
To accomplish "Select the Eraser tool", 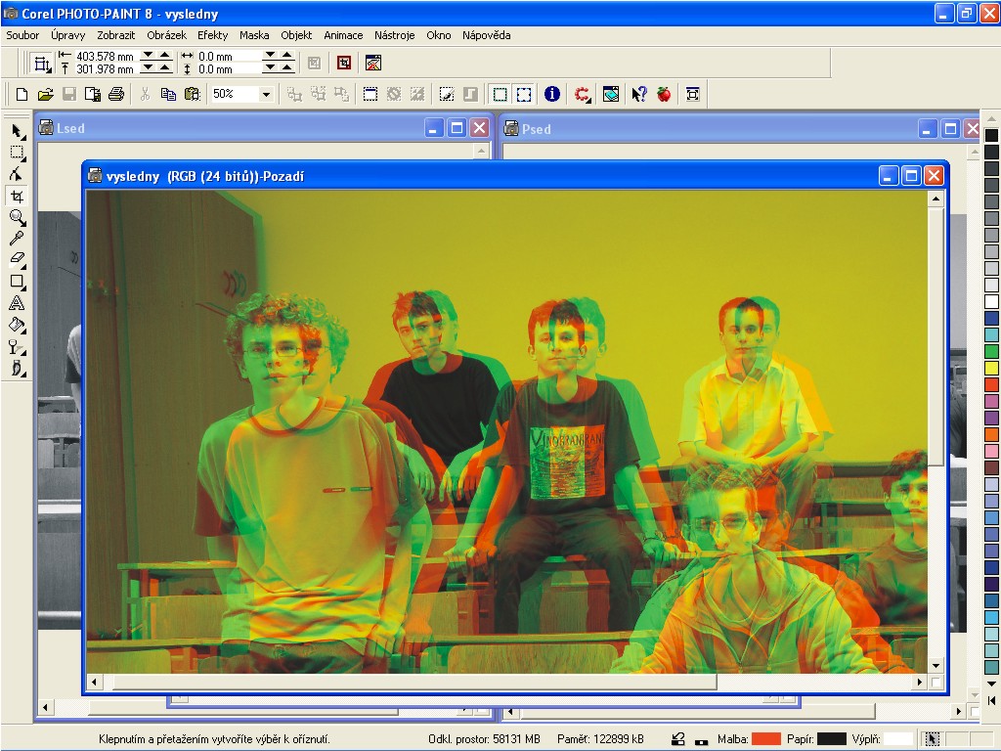I will pos(18,259).
